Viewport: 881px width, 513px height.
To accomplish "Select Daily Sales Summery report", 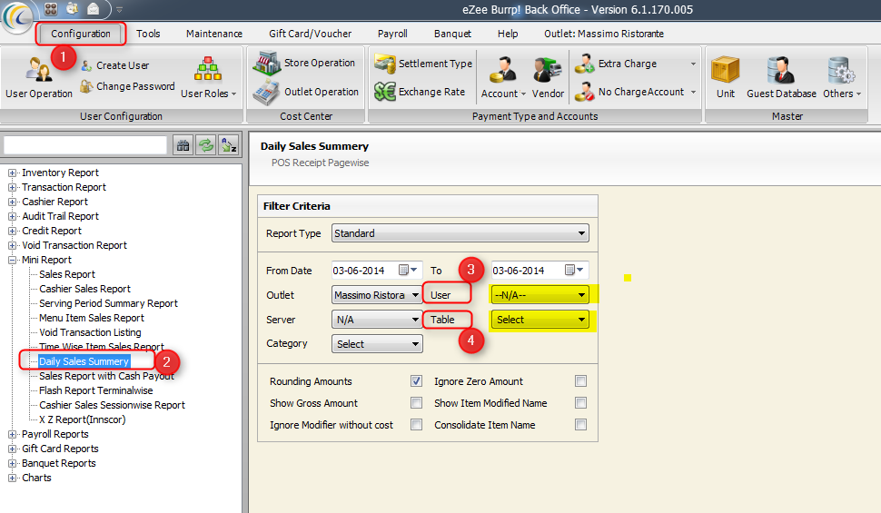I will click(x=84, y=361).
